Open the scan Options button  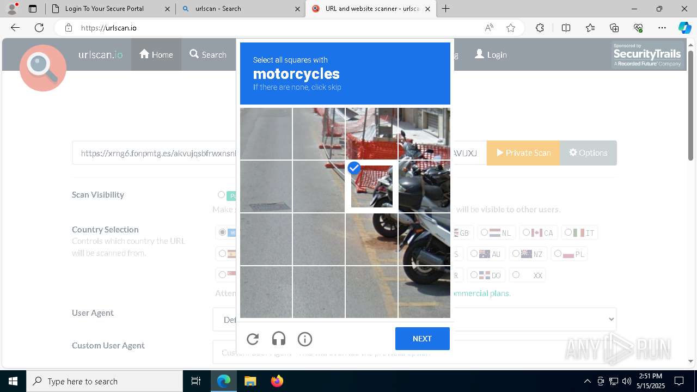coord(588,153)
